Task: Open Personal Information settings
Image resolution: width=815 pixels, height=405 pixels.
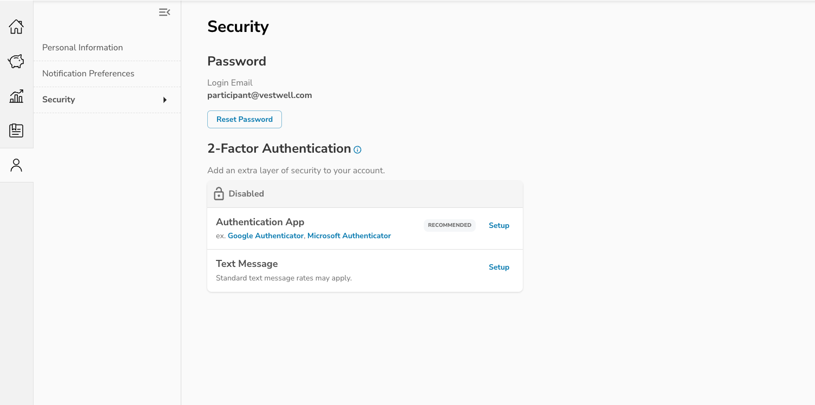Action: (82, 48)
